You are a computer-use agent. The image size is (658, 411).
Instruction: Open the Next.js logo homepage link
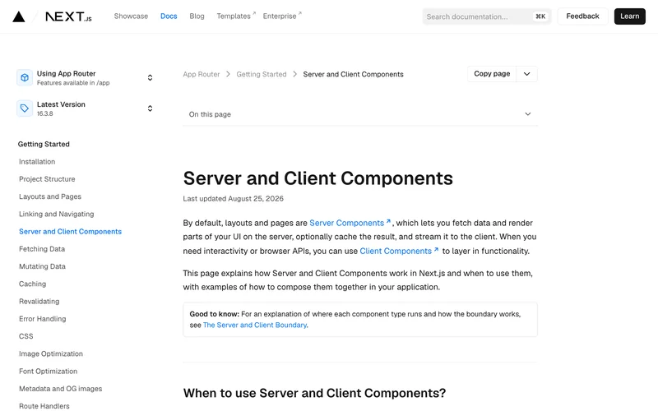point(68,16)
